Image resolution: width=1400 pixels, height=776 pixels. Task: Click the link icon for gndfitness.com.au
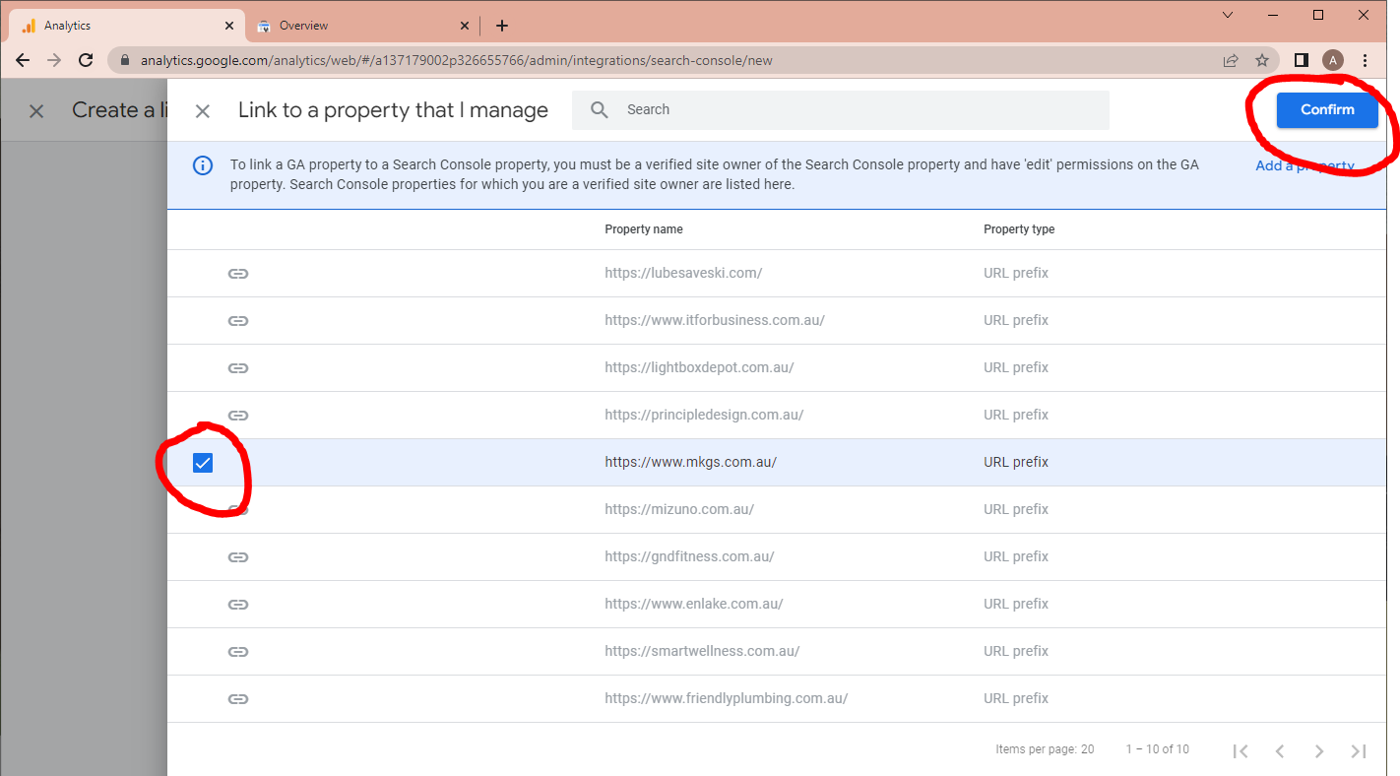coord(238,557)
